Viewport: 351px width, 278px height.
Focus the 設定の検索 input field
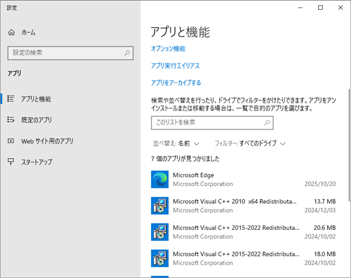pyautogui.click(x=65, y=53)
